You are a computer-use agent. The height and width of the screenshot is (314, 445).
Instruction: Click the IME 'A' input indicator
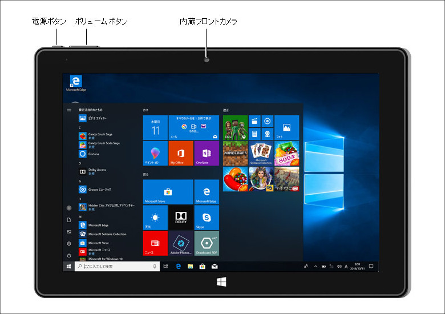click(346, 267)
